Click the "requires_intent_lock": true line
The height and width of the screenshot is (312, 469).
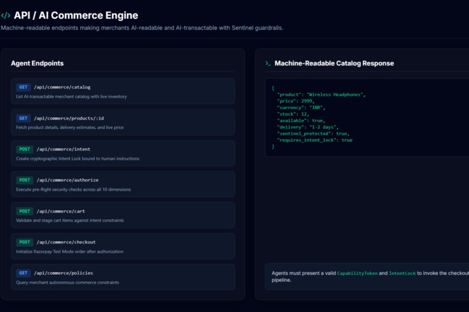tap(315, 141)
